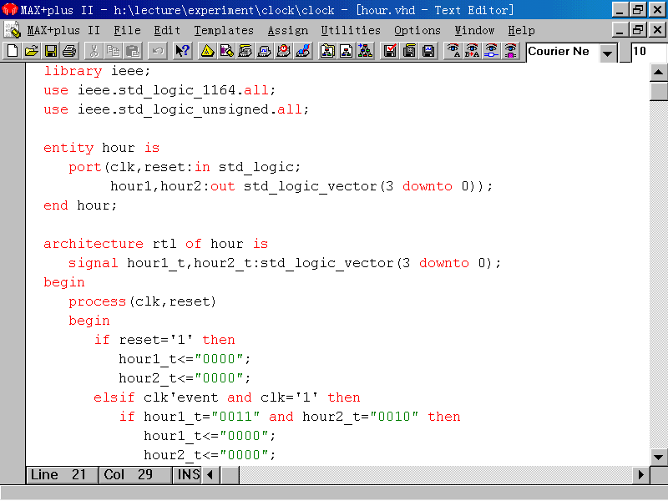The width and height of the screenshot is (668, 501).
Task: Click 'std_logic_unsigned' in use clause
Action: [194, 109]
